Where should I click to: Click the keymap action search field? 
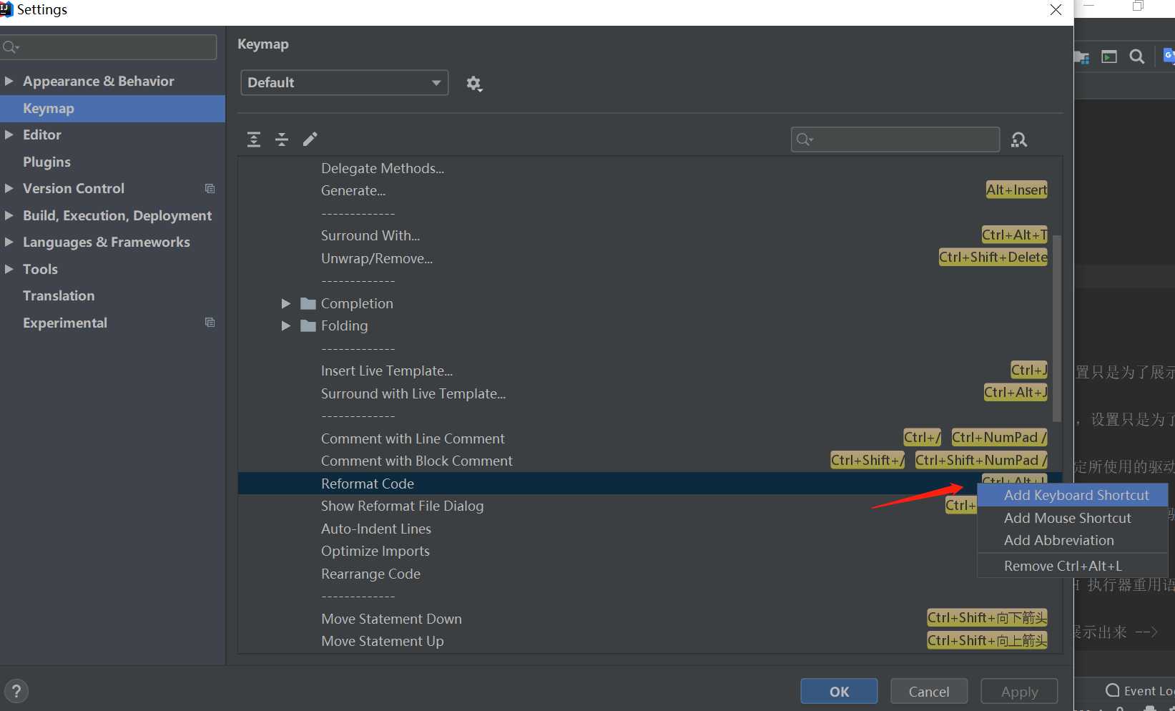coord(895,139)
